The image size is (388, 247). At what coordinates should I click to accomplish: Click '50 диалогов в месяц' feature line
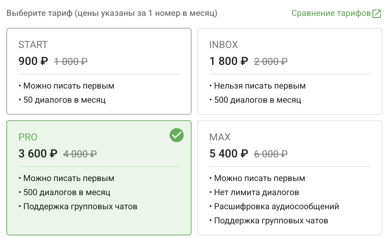pyautogui.click(x=64, y=100)
